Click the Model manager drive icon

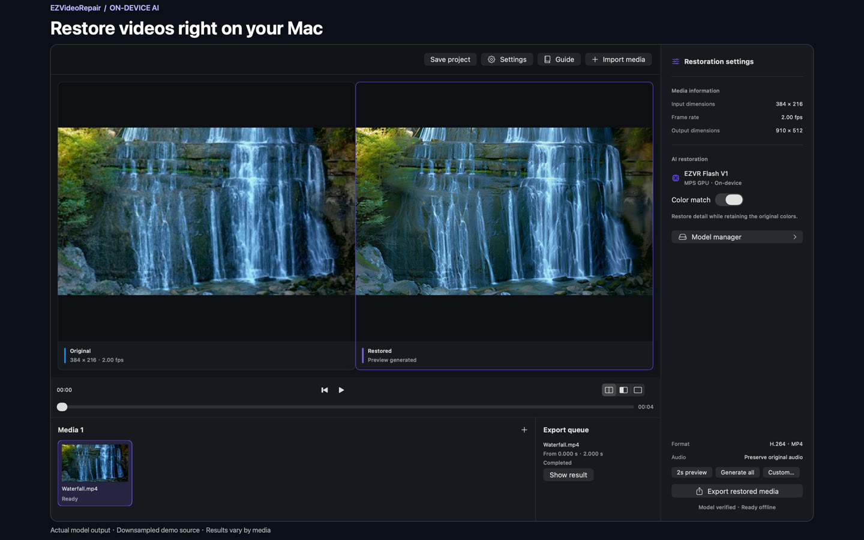tap(682, 237)
